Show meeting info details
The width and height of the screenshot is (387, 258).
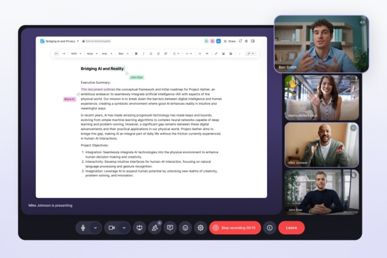(x=270, y=228)
